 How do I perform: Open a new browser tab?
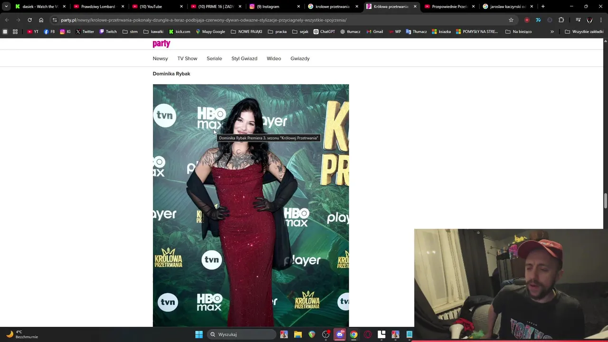pos(543,7)
